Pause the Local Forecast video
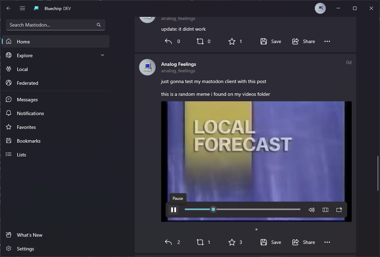 click(x=174, y=210)
